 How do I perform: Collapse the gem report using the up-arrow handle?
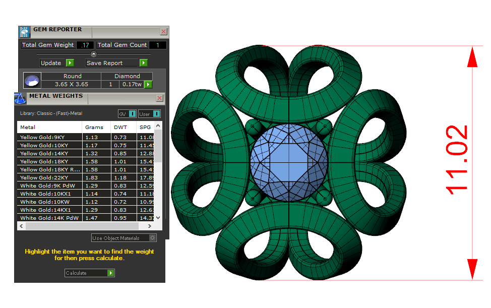click(x=93, y=54)
